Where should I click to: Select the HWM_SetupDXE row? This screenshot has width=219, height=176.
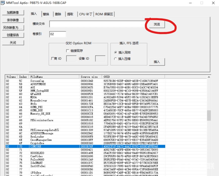[85, 91]
